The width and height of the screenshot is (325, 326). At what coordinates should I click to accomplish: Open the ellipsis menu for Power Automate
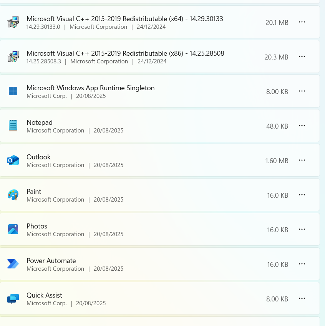coord(302,264)
